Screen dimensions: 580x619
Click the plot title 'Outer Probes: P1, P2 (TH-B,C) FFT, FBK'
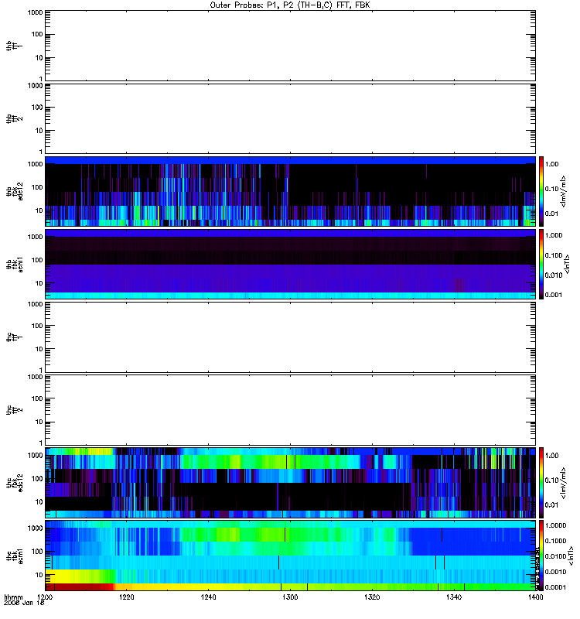[290, 5]
